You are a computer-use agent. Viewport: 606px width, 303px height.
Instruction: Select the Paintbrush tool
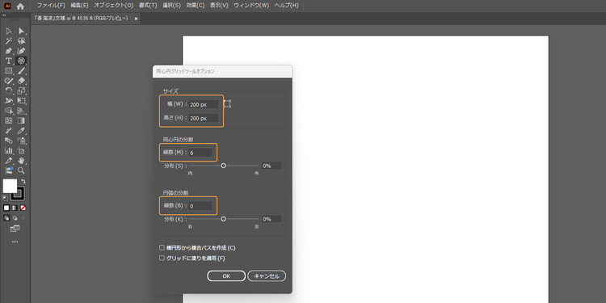point(21,71)
